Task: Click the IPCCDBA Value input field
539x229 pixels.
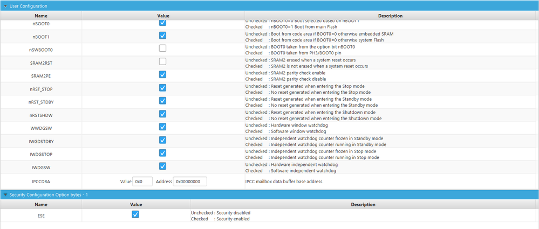Action: pyautogui.click(x=142, y=181)
